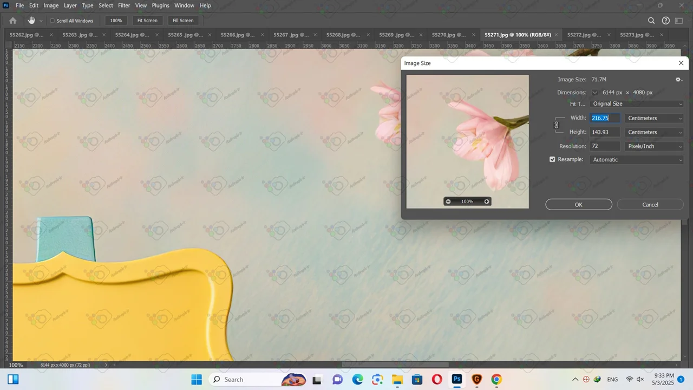This screenshot has height=390, width=693.
Task: Zoom out the Image Size preview
Action: (448, 201)
